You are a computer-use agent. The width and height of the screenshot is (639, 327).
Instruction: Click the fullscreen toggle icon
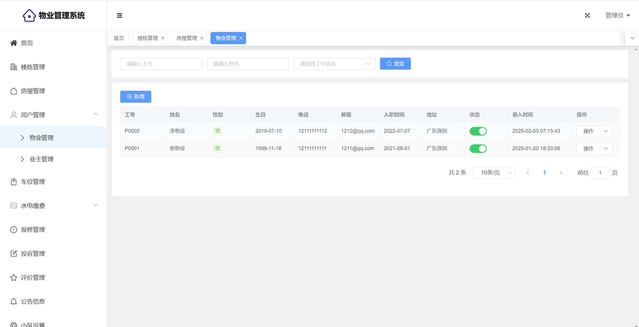[x=587, y=15]
